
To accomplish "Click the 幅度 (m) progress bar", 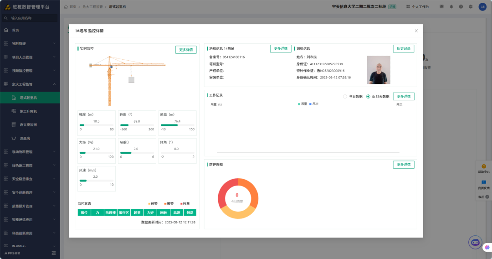I will point(97,125).
